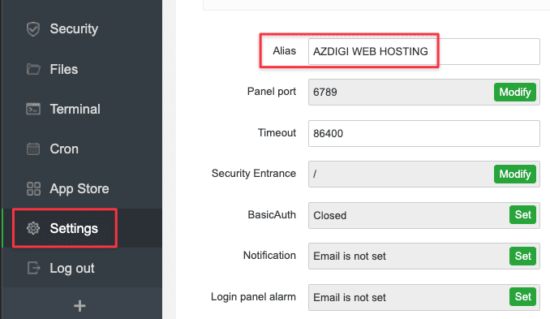
Task: Click the Settings gear icon
Action: [x=33, y=228]
